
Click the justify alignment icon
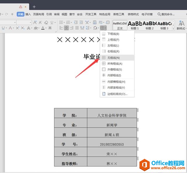pos(77,28)
